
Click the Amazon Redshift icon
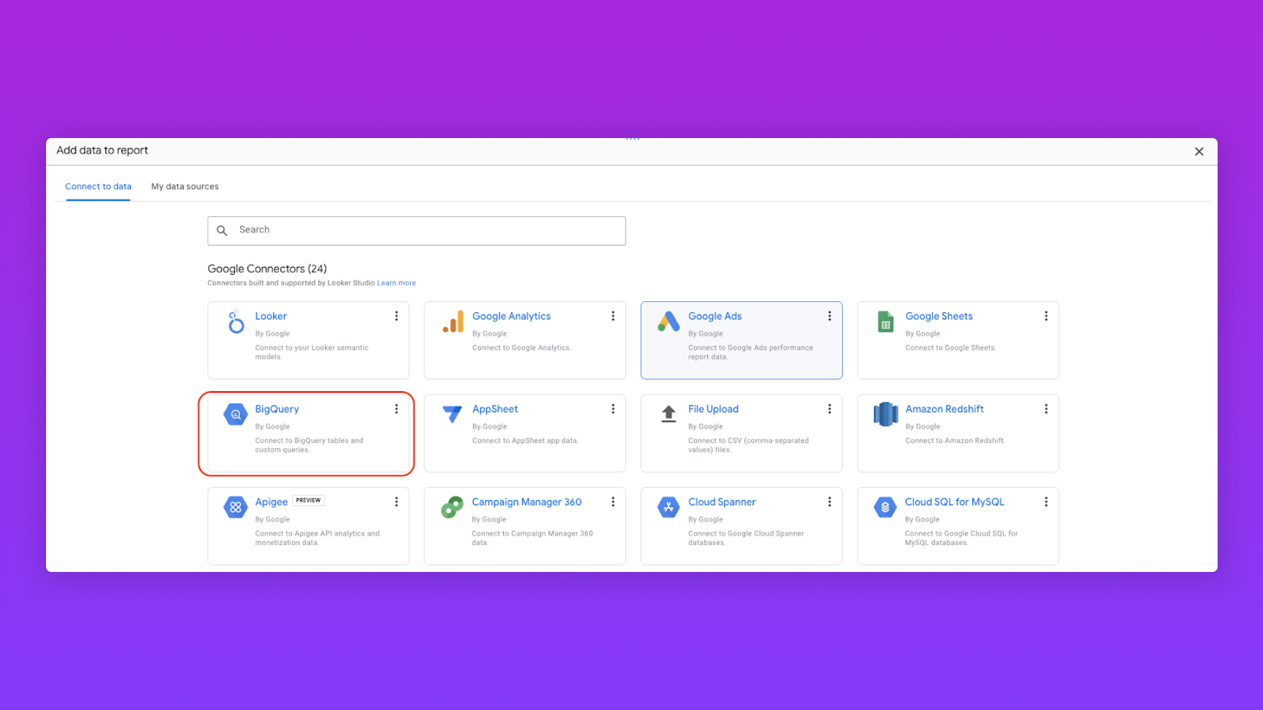pyautogui.click(x=885, y=414)
